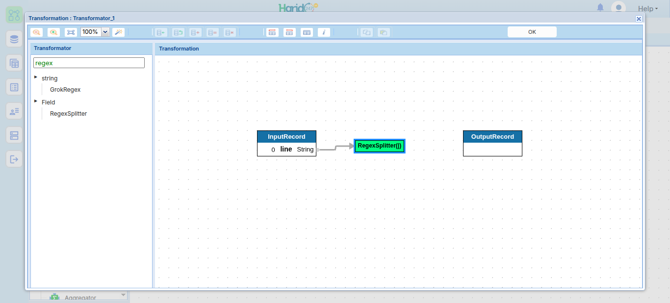The width and height of the screenshot is (670, 303).
Task: Click the copy toolbar icon
Action: 366,32
